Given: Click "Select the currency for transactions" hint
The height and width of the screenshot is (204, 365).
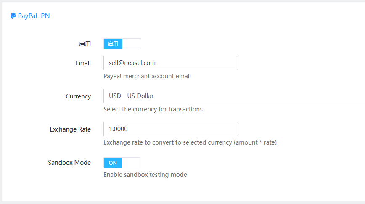Looking at the screenshot, I should click(153, 109).
